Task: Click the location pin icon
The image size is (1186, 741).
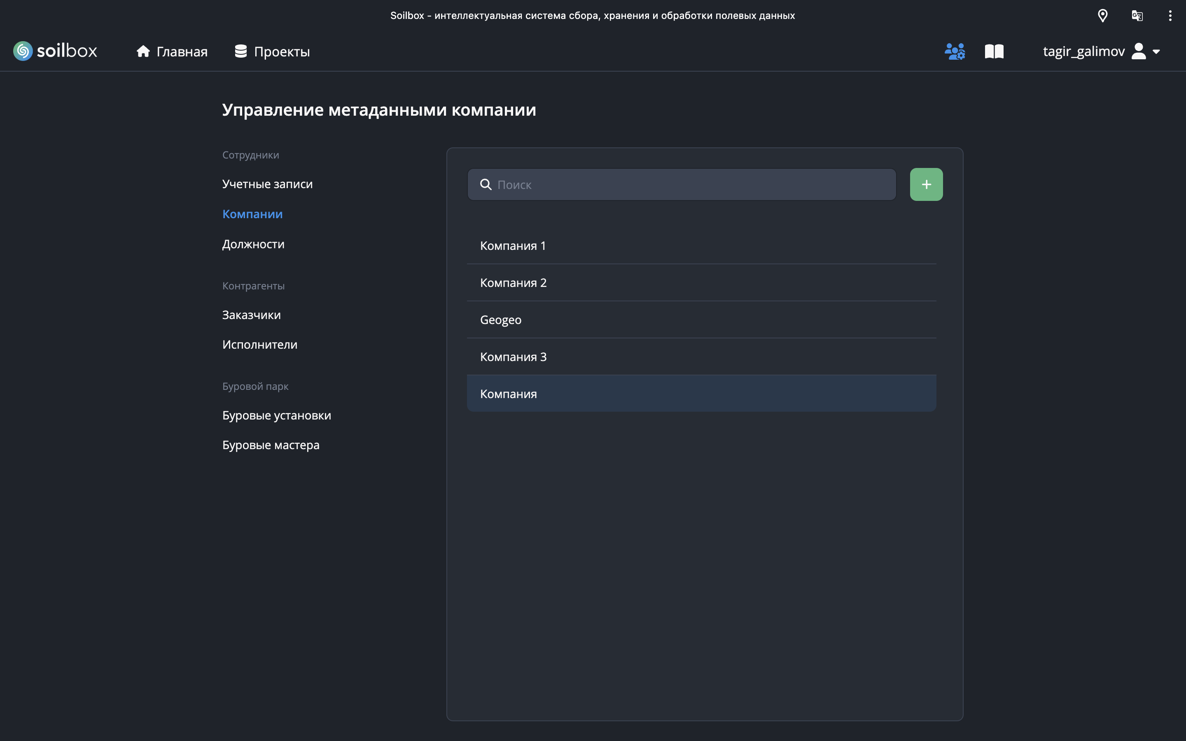Action: click(x=1102, y=16)
